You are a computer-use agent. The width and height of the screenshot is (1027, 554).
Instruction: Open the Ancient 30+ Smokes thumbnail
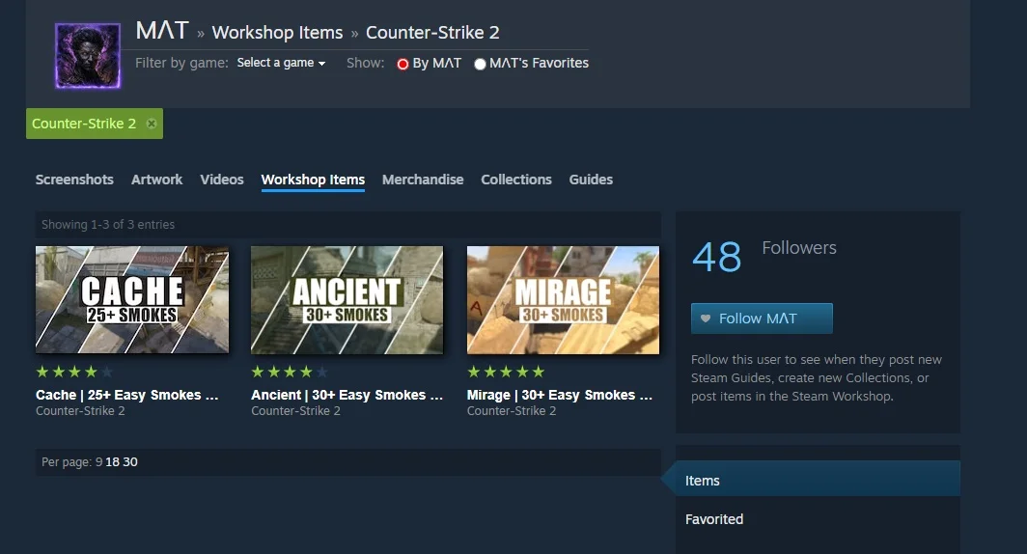pyautogui.click(x=347, y=300)
